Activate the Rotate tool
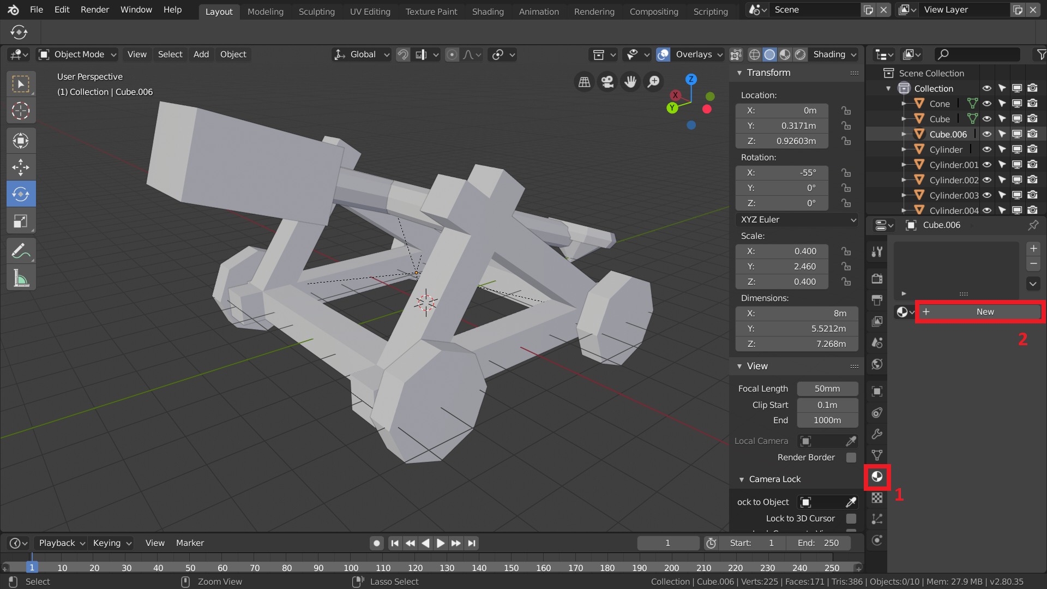Image resolution: width=1047 pixels, height=589 pixels. coord(21,194)
